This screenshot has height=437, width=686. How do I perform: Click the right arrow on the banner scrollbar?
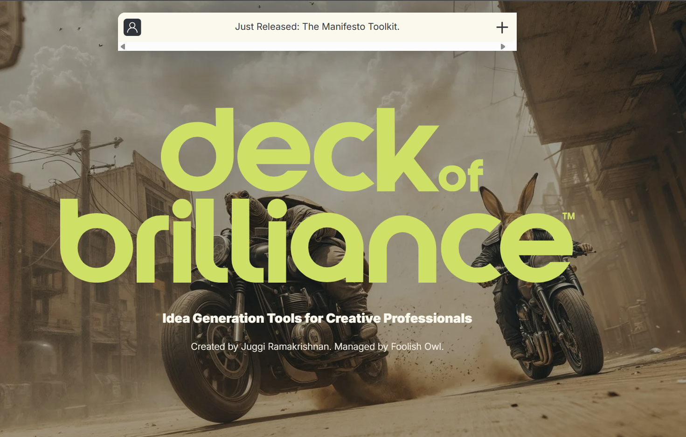click(503, 46)
